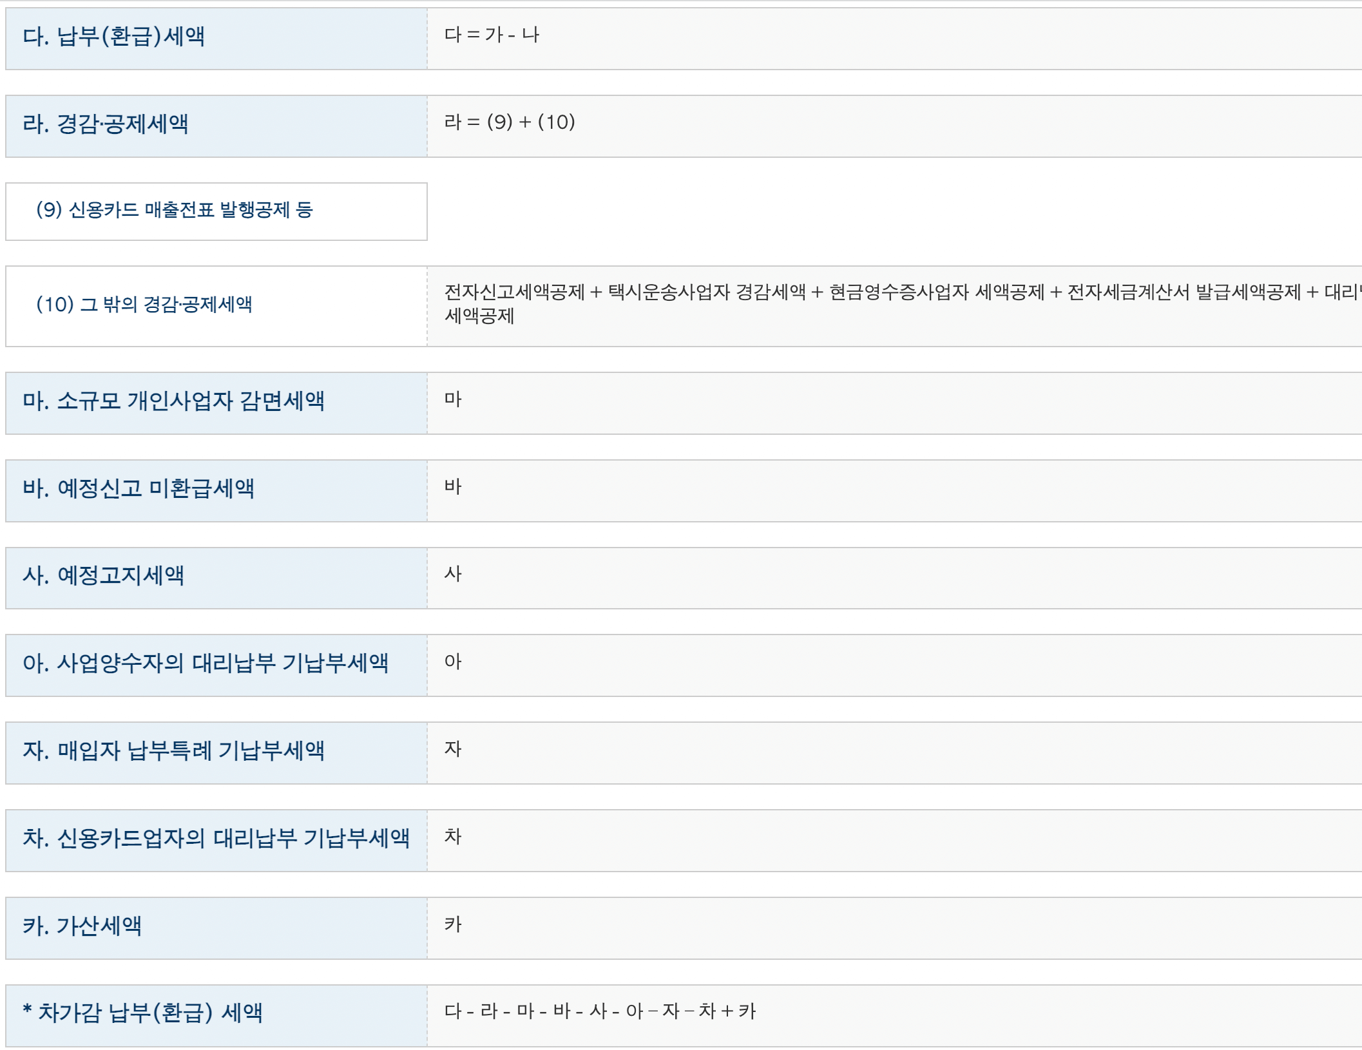Click the 전자신고세액공제 description text
This screenshot has width=1362, height=1050.
pos(515,292)
